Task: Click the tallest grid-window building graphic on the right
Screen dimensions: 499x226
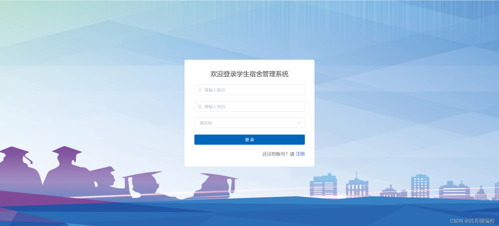Action: pos(420,186)
